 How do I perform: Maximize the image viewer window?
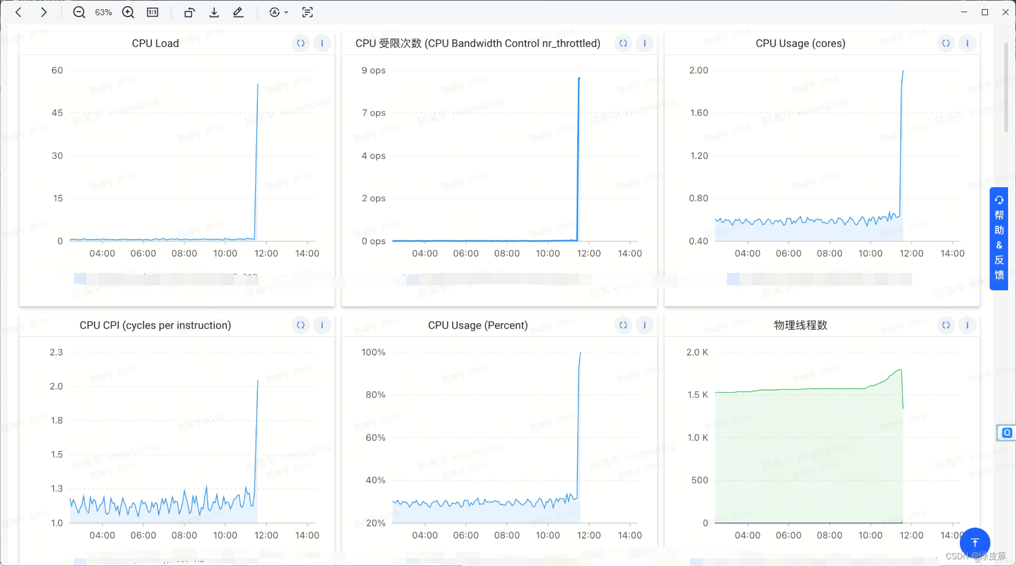985,12
